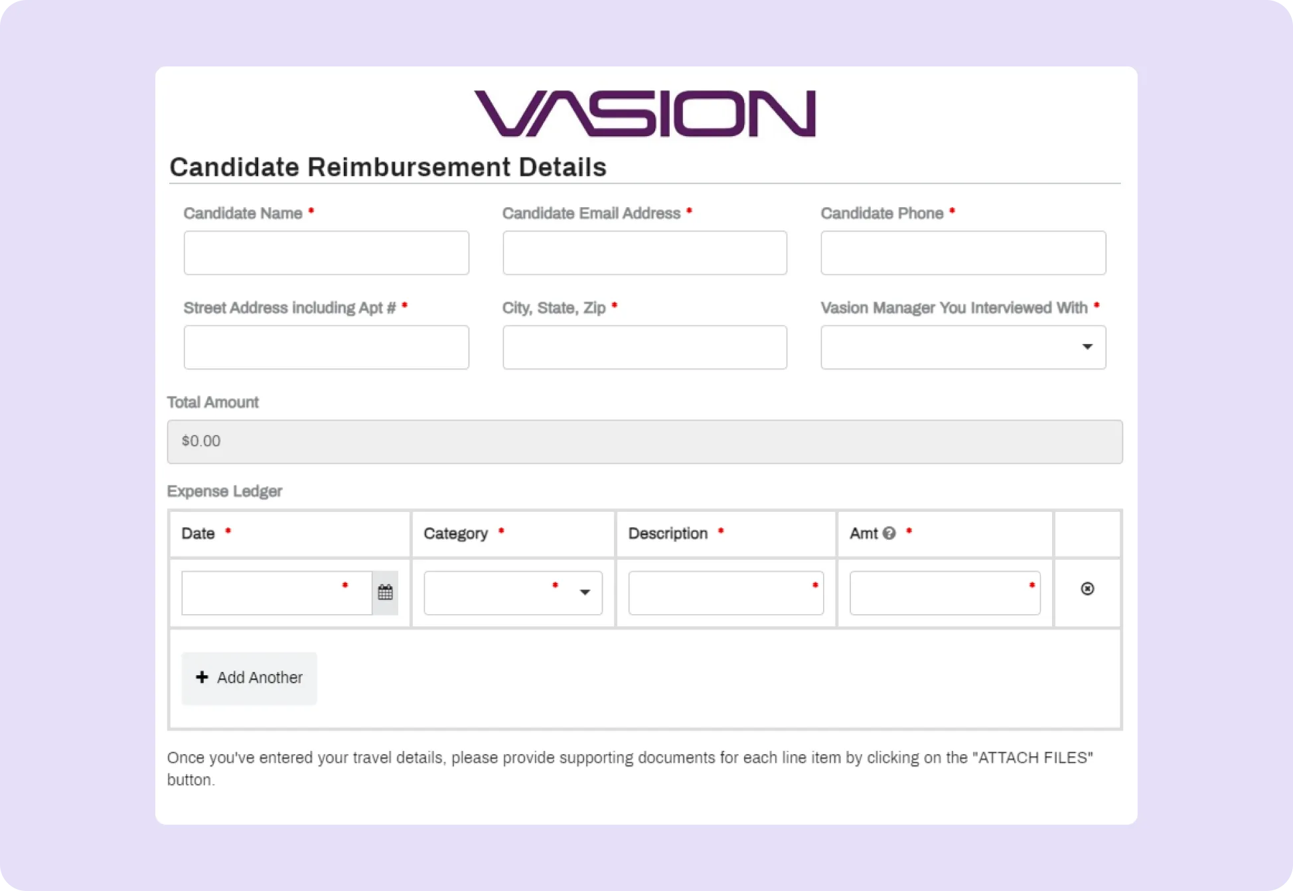Click the Vasion logo
The width and height of the screenshot is (1293, 891).
coord(645,114)
